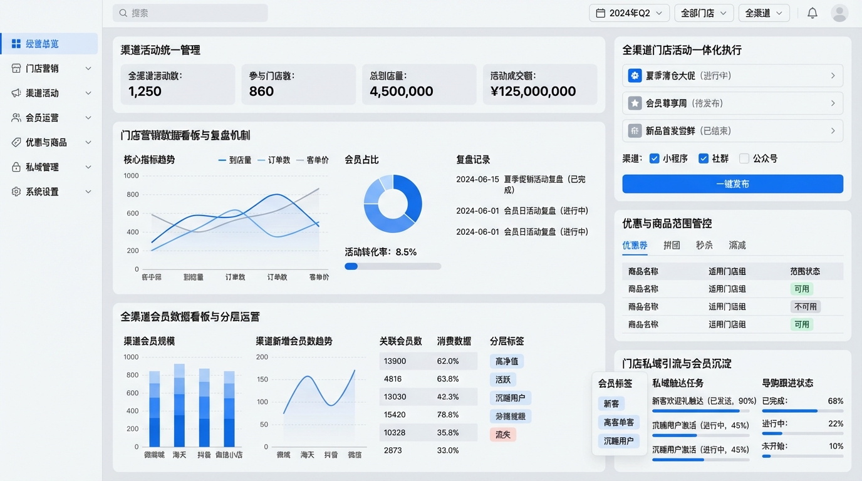The height and width of the screenshot is (481, 862).
Task: Click the 门店营销 store icon in sidebar
Action: (16, 68)
